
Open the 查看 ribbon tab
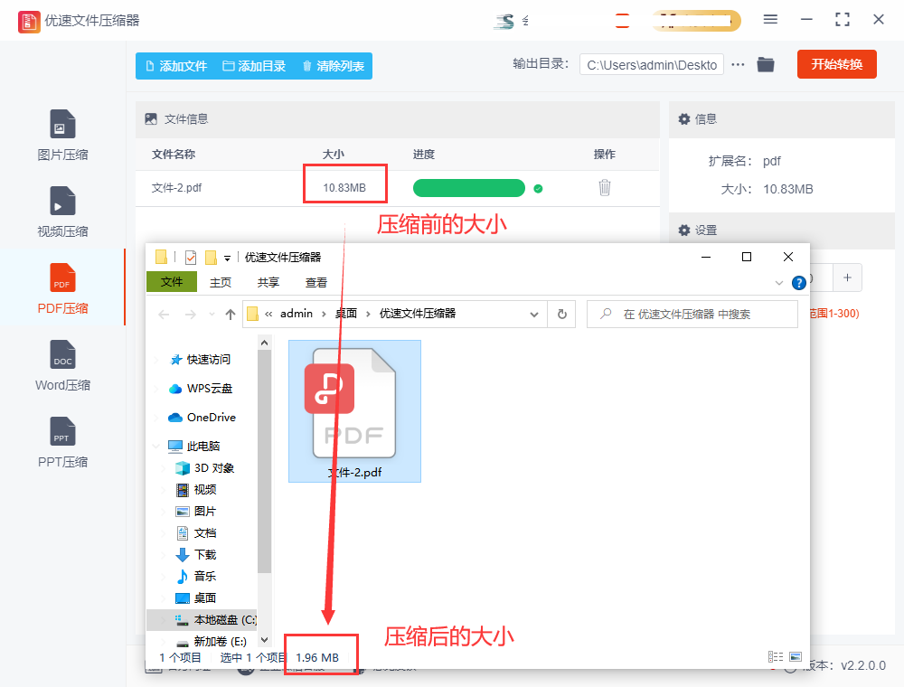pos(315,282)
